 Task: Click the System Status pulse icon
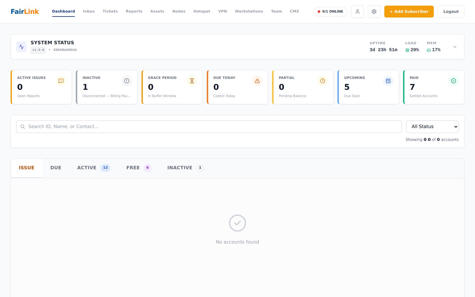pos(22,47)
